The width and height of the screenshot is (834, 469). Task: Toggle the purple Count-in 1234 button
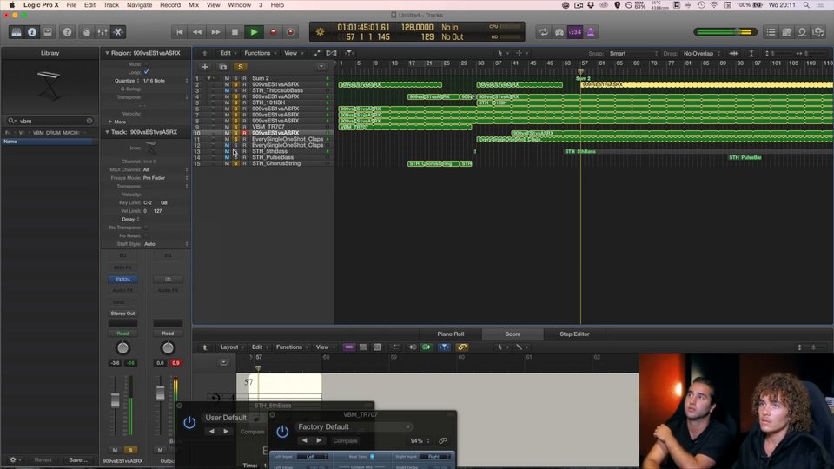(575, 32)
